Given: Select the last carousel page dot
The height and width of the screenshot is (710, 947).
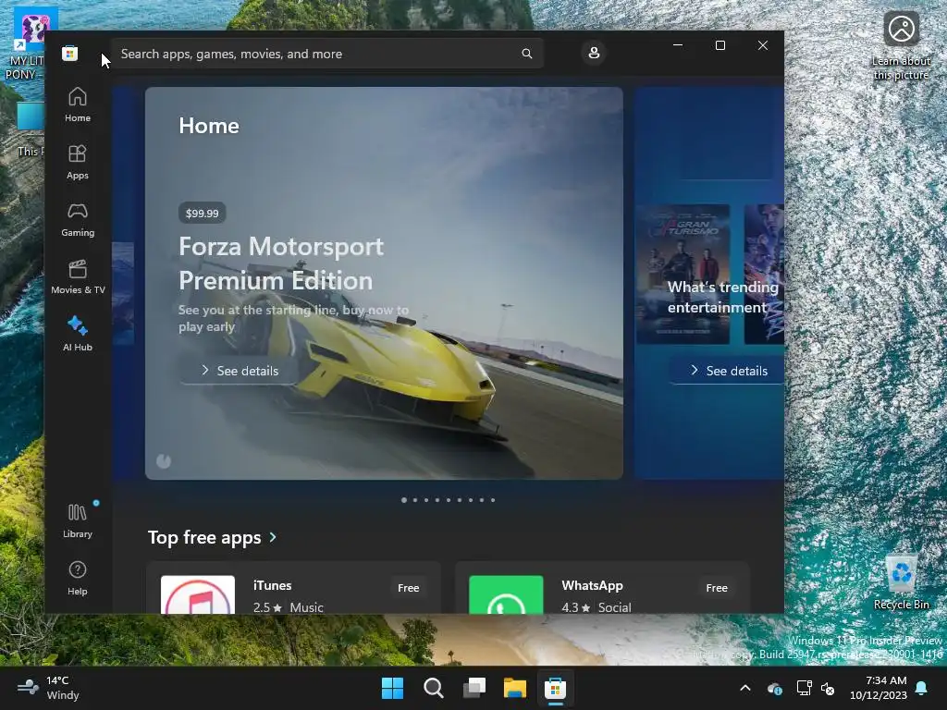Looking at the screenshot, I should [x=493, y=500].
